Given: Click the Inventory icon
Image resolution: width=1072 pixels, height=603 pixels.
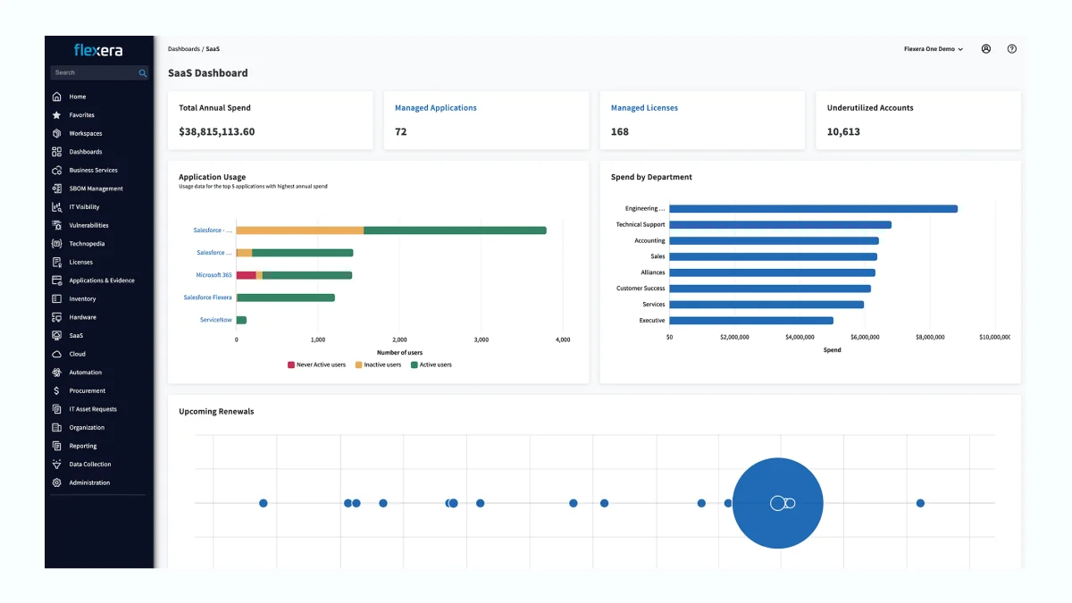Looking at the screenshot, I should (57, 298).
